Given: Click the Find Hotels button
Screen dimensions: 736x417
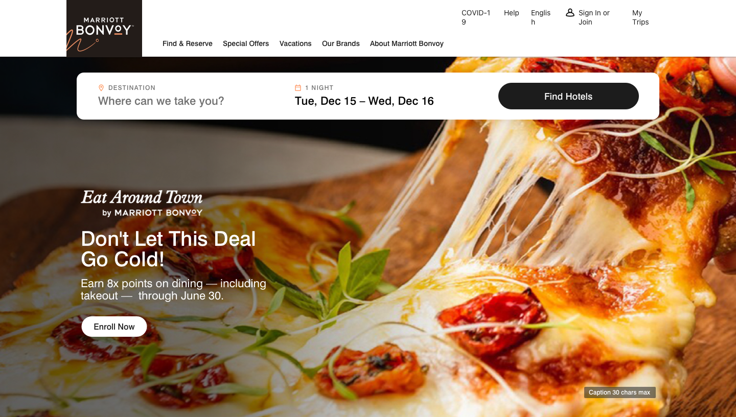Looking at the screenshot, I should tap(568, 96).
